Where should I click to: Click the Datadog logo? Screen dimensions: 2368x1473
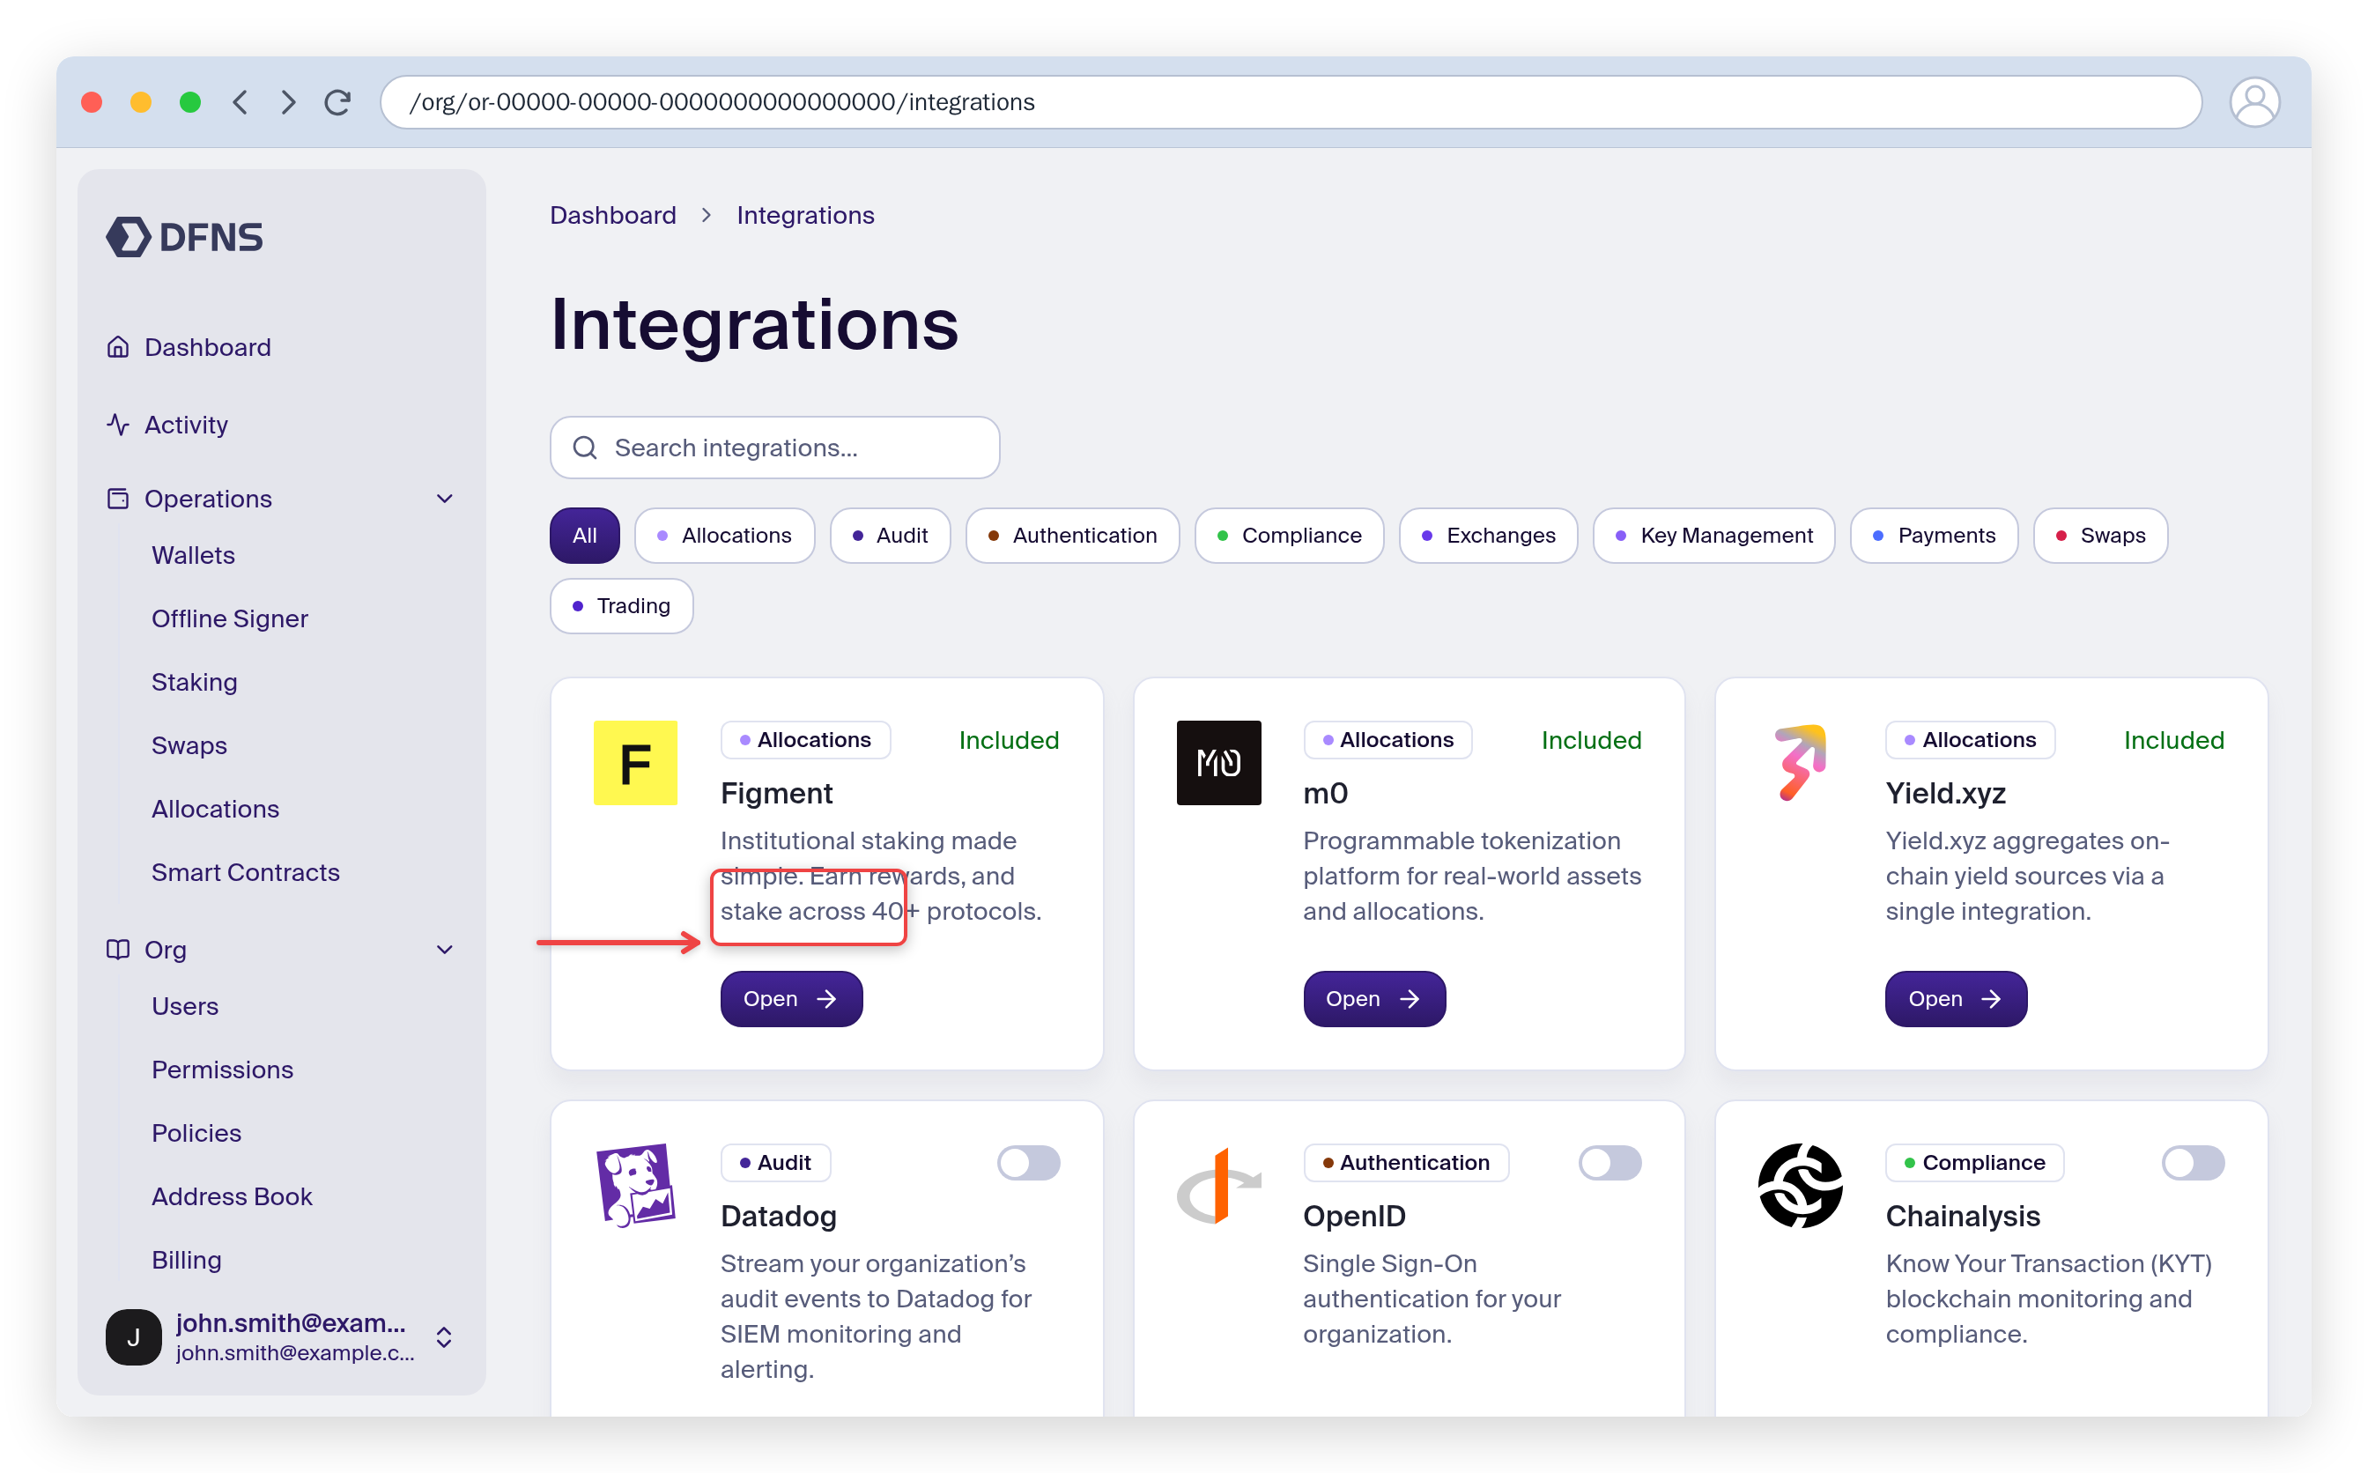(635, 1186)
